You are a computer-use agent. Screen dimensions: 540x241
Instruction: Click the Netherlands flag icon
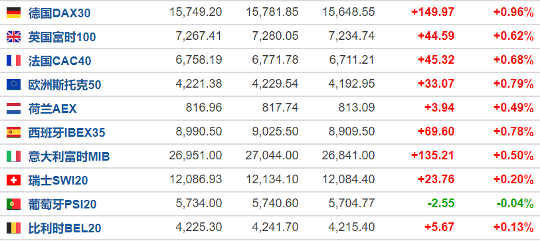[x=13, y=108]
